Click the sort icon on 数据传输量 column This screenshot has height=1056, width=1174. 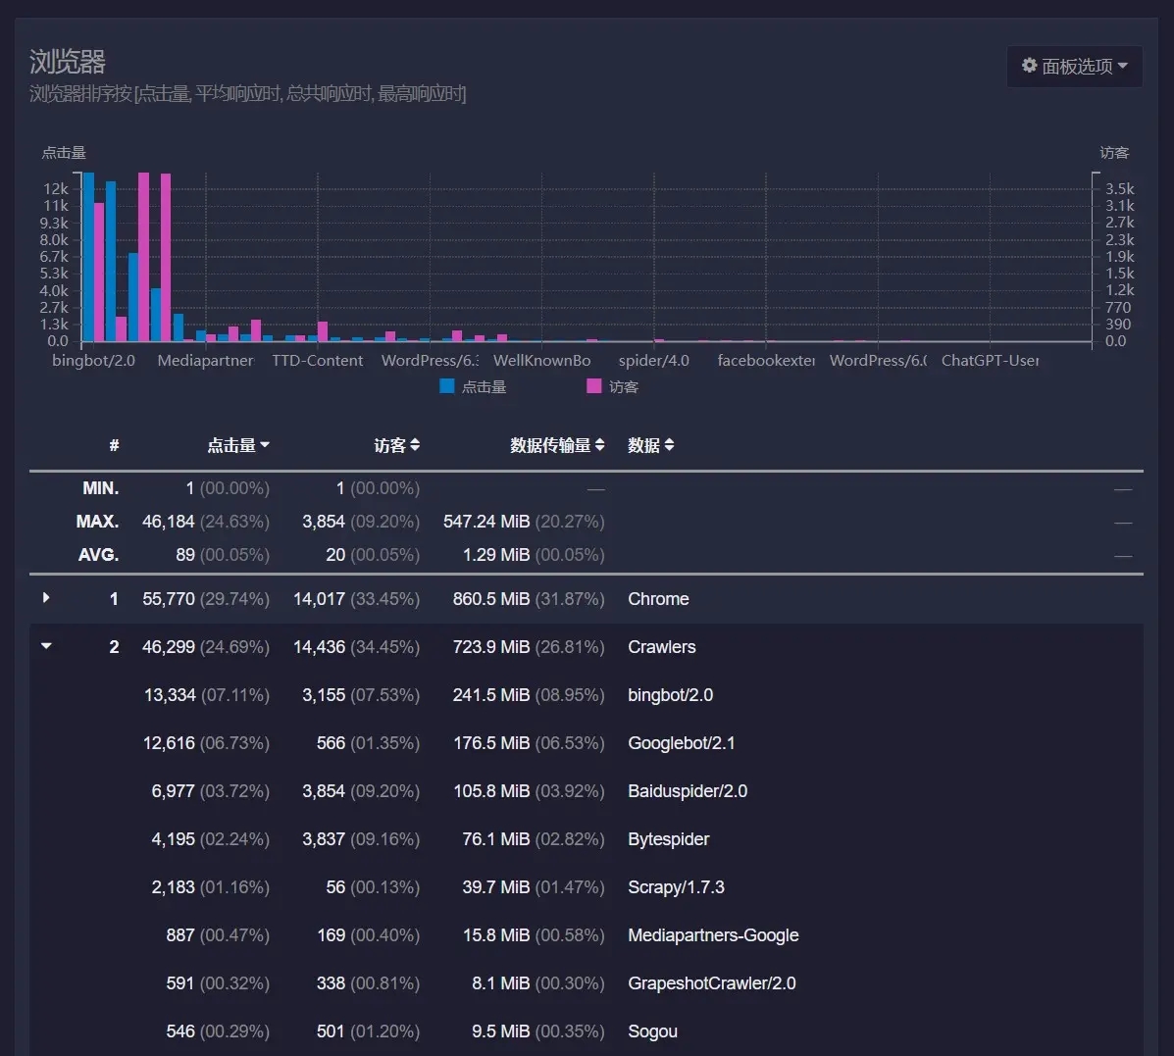coord(601,444)
